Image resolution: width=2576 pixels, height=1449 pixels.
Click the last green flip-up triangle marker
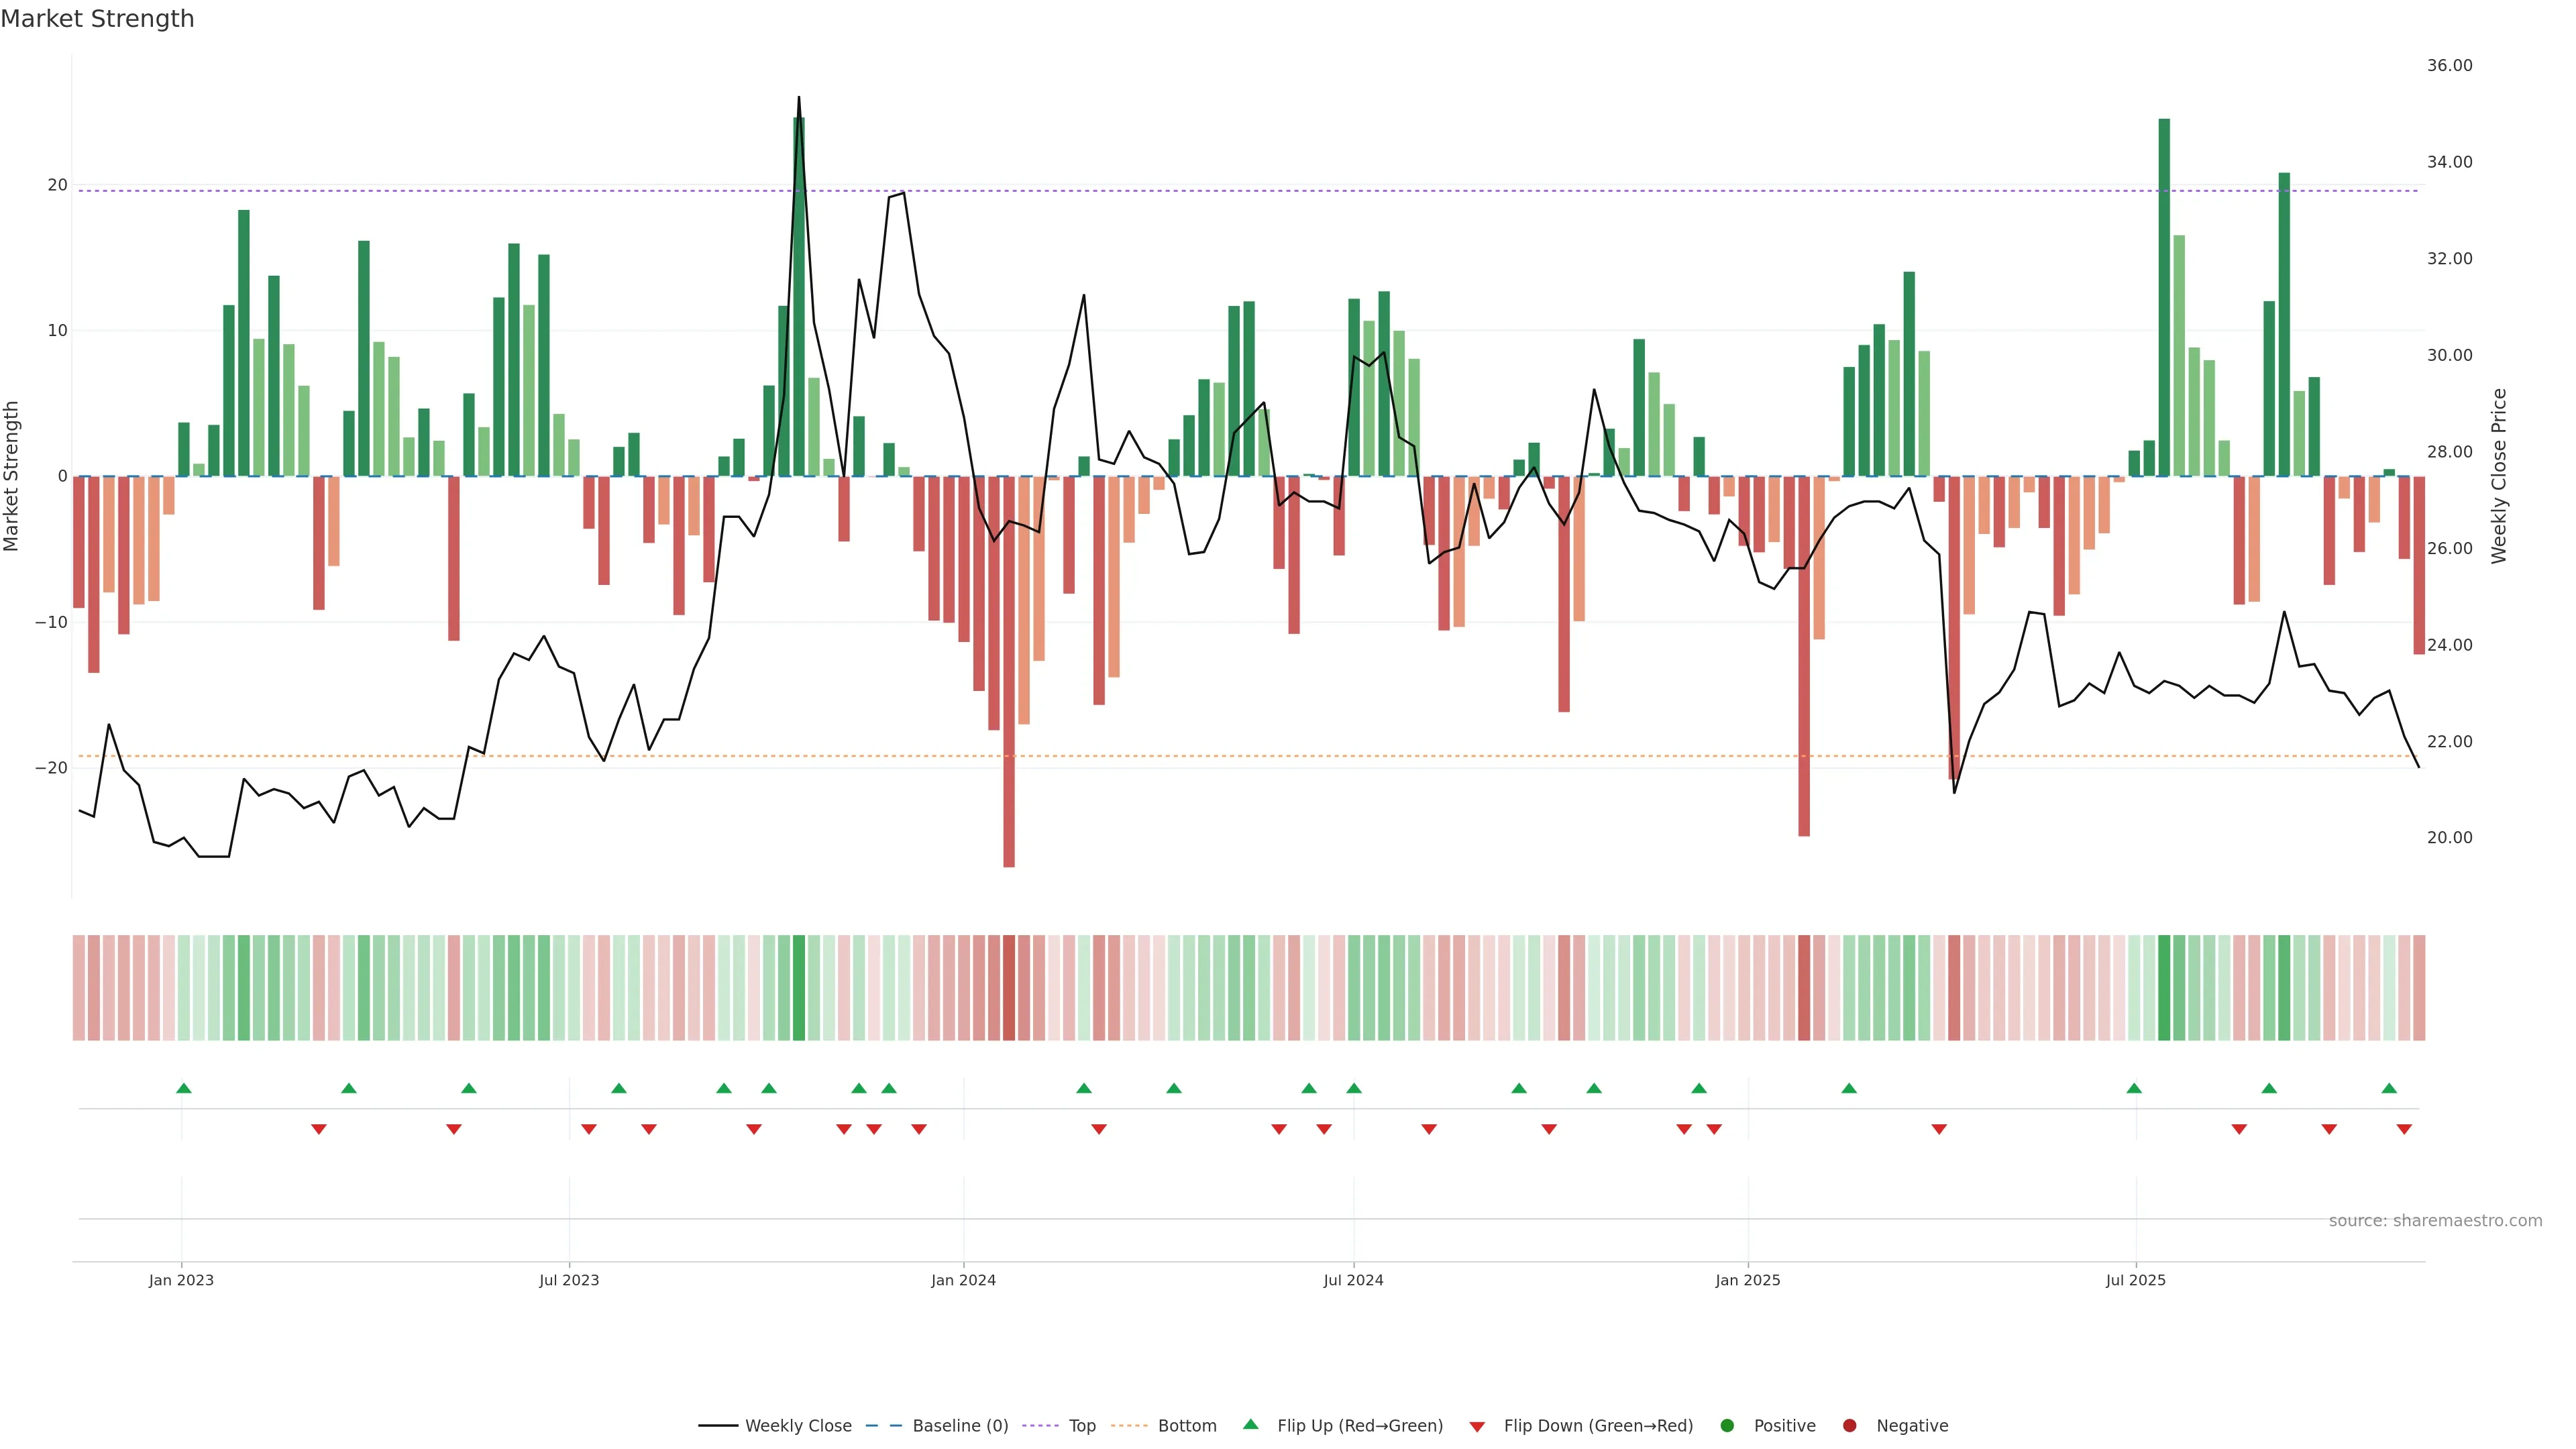(2389, 1088)
